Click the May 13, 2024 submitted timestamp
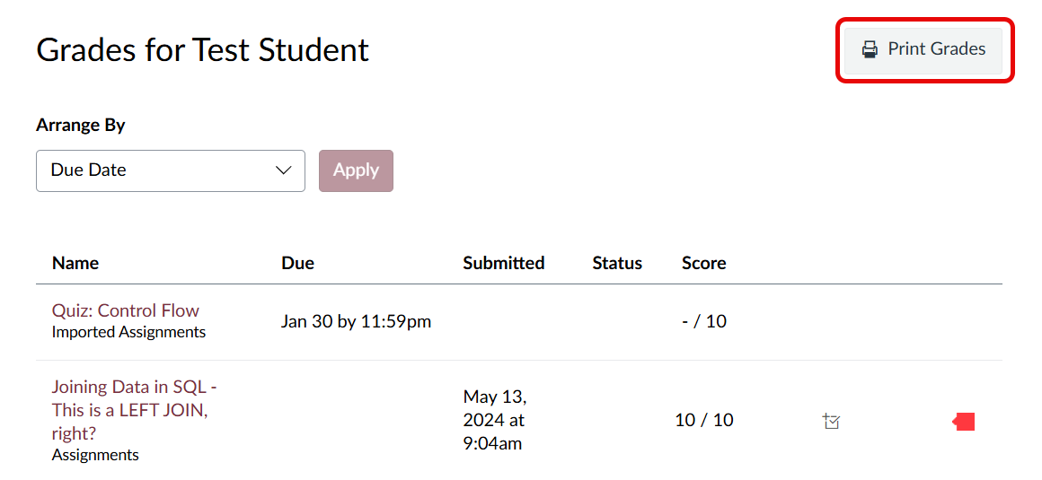1042x480 pixels. click(495, 419)
